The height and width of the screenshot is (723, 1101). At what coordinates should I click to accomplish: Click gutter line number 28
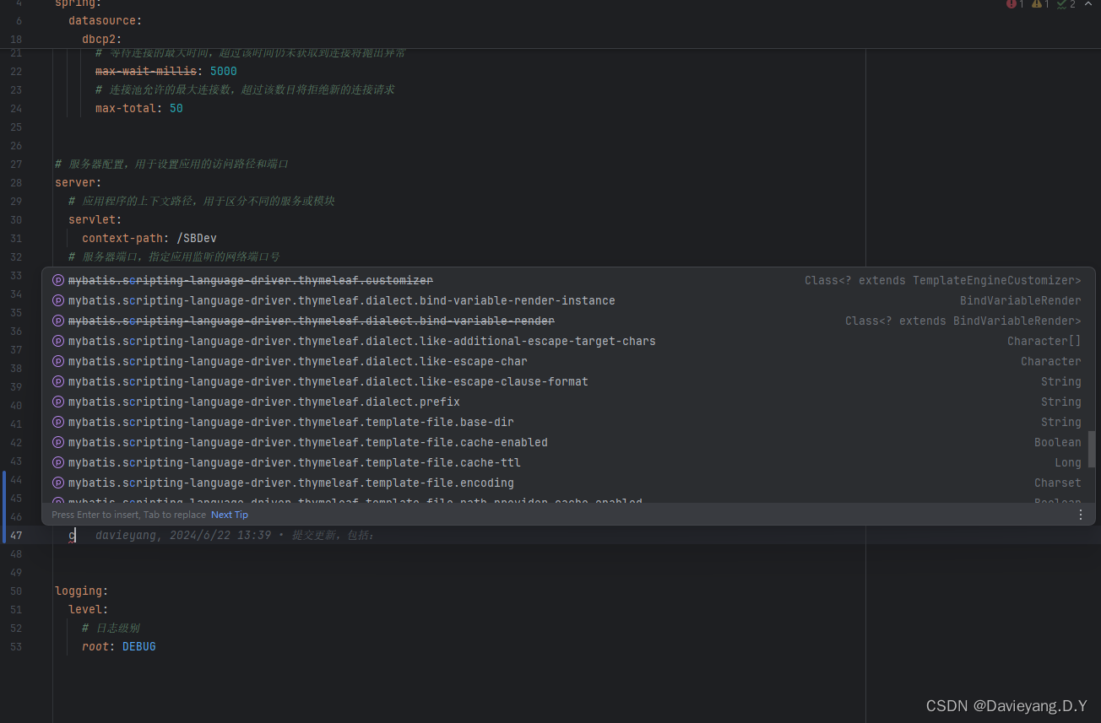[x=16, y=182]
